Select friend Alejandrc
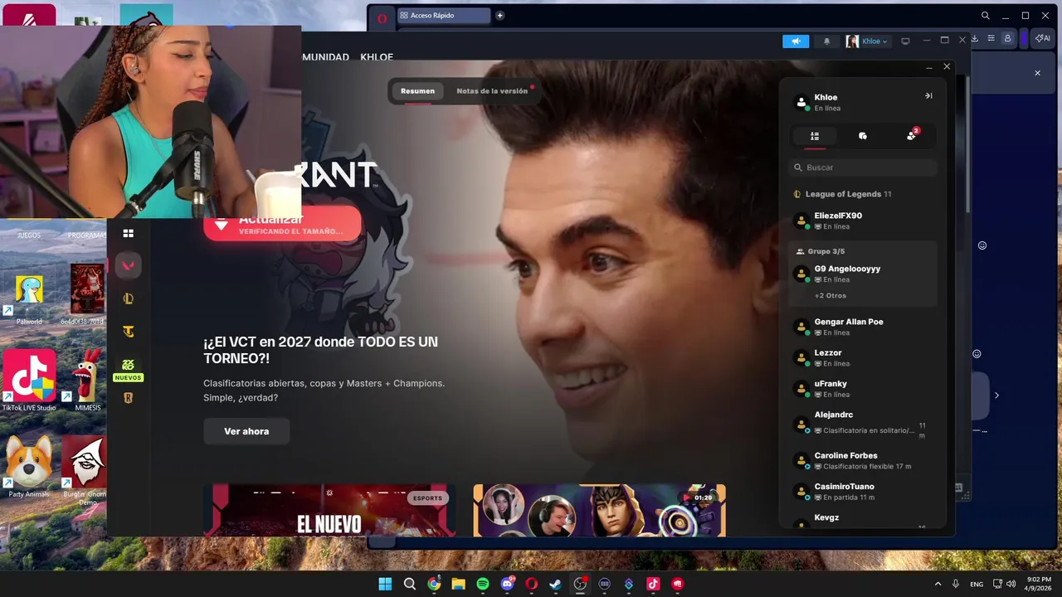This screenshot has width=1062, height=597. point(863,425)
